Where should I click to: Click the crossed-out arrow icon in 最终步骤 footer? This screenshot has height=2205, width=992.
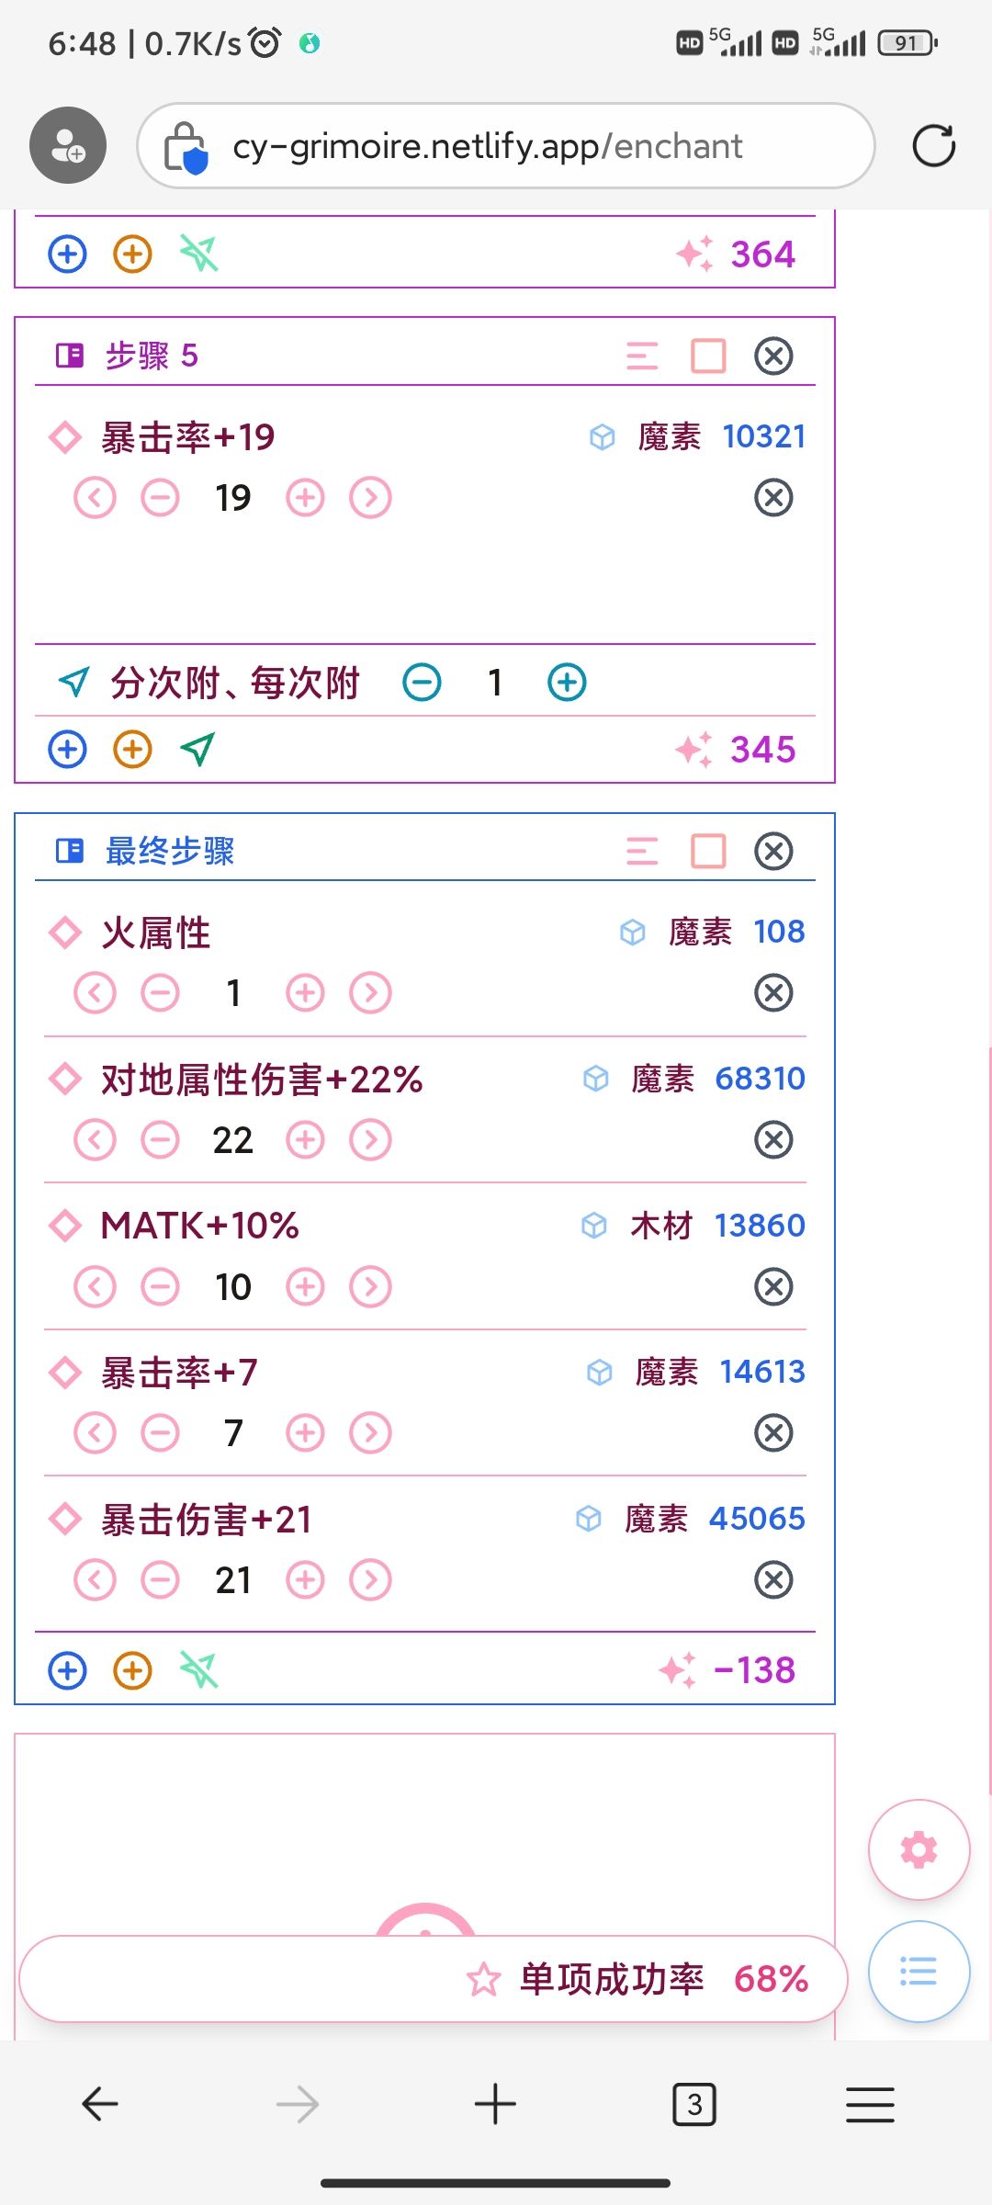(x=198, y=1670)
